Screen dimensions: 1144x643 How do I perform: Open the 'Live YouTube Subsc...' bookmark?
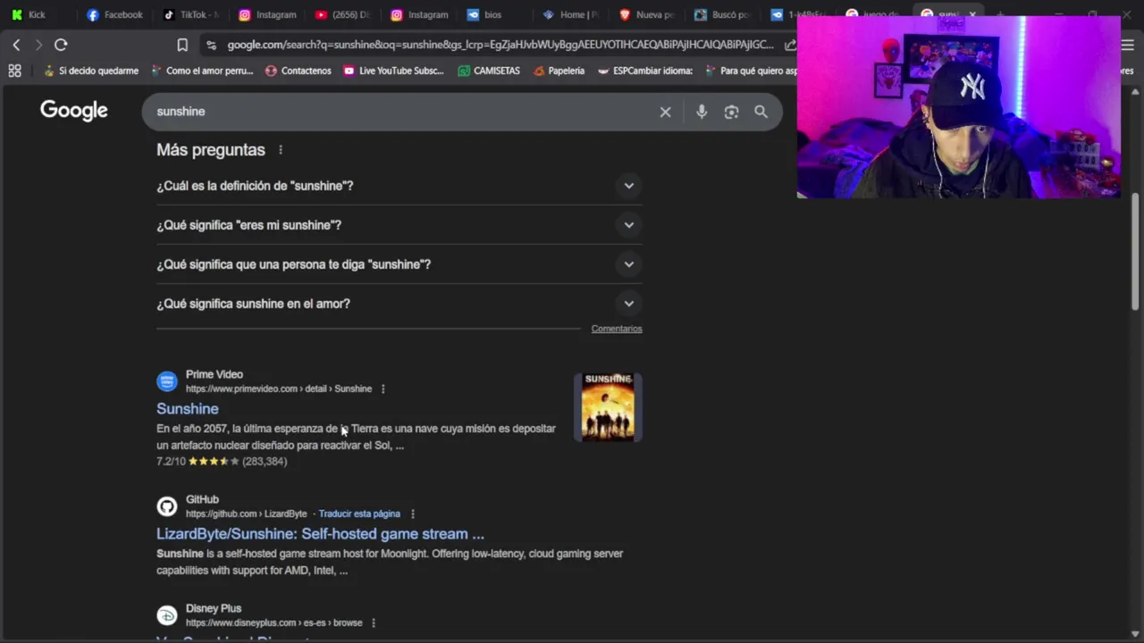tap(393, 71)
